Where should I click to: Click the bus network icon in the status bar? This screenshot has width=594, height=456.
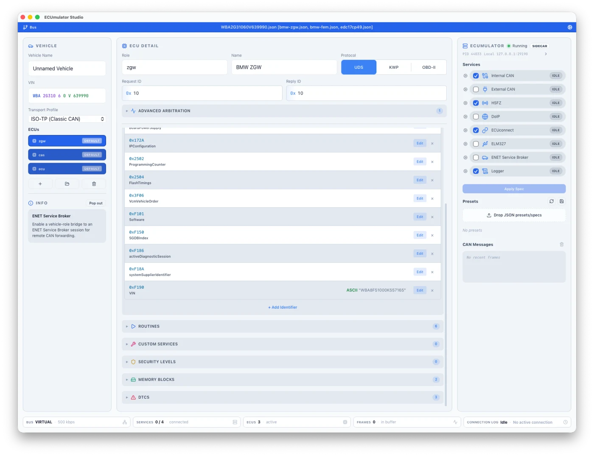click(x=124, y=422)
